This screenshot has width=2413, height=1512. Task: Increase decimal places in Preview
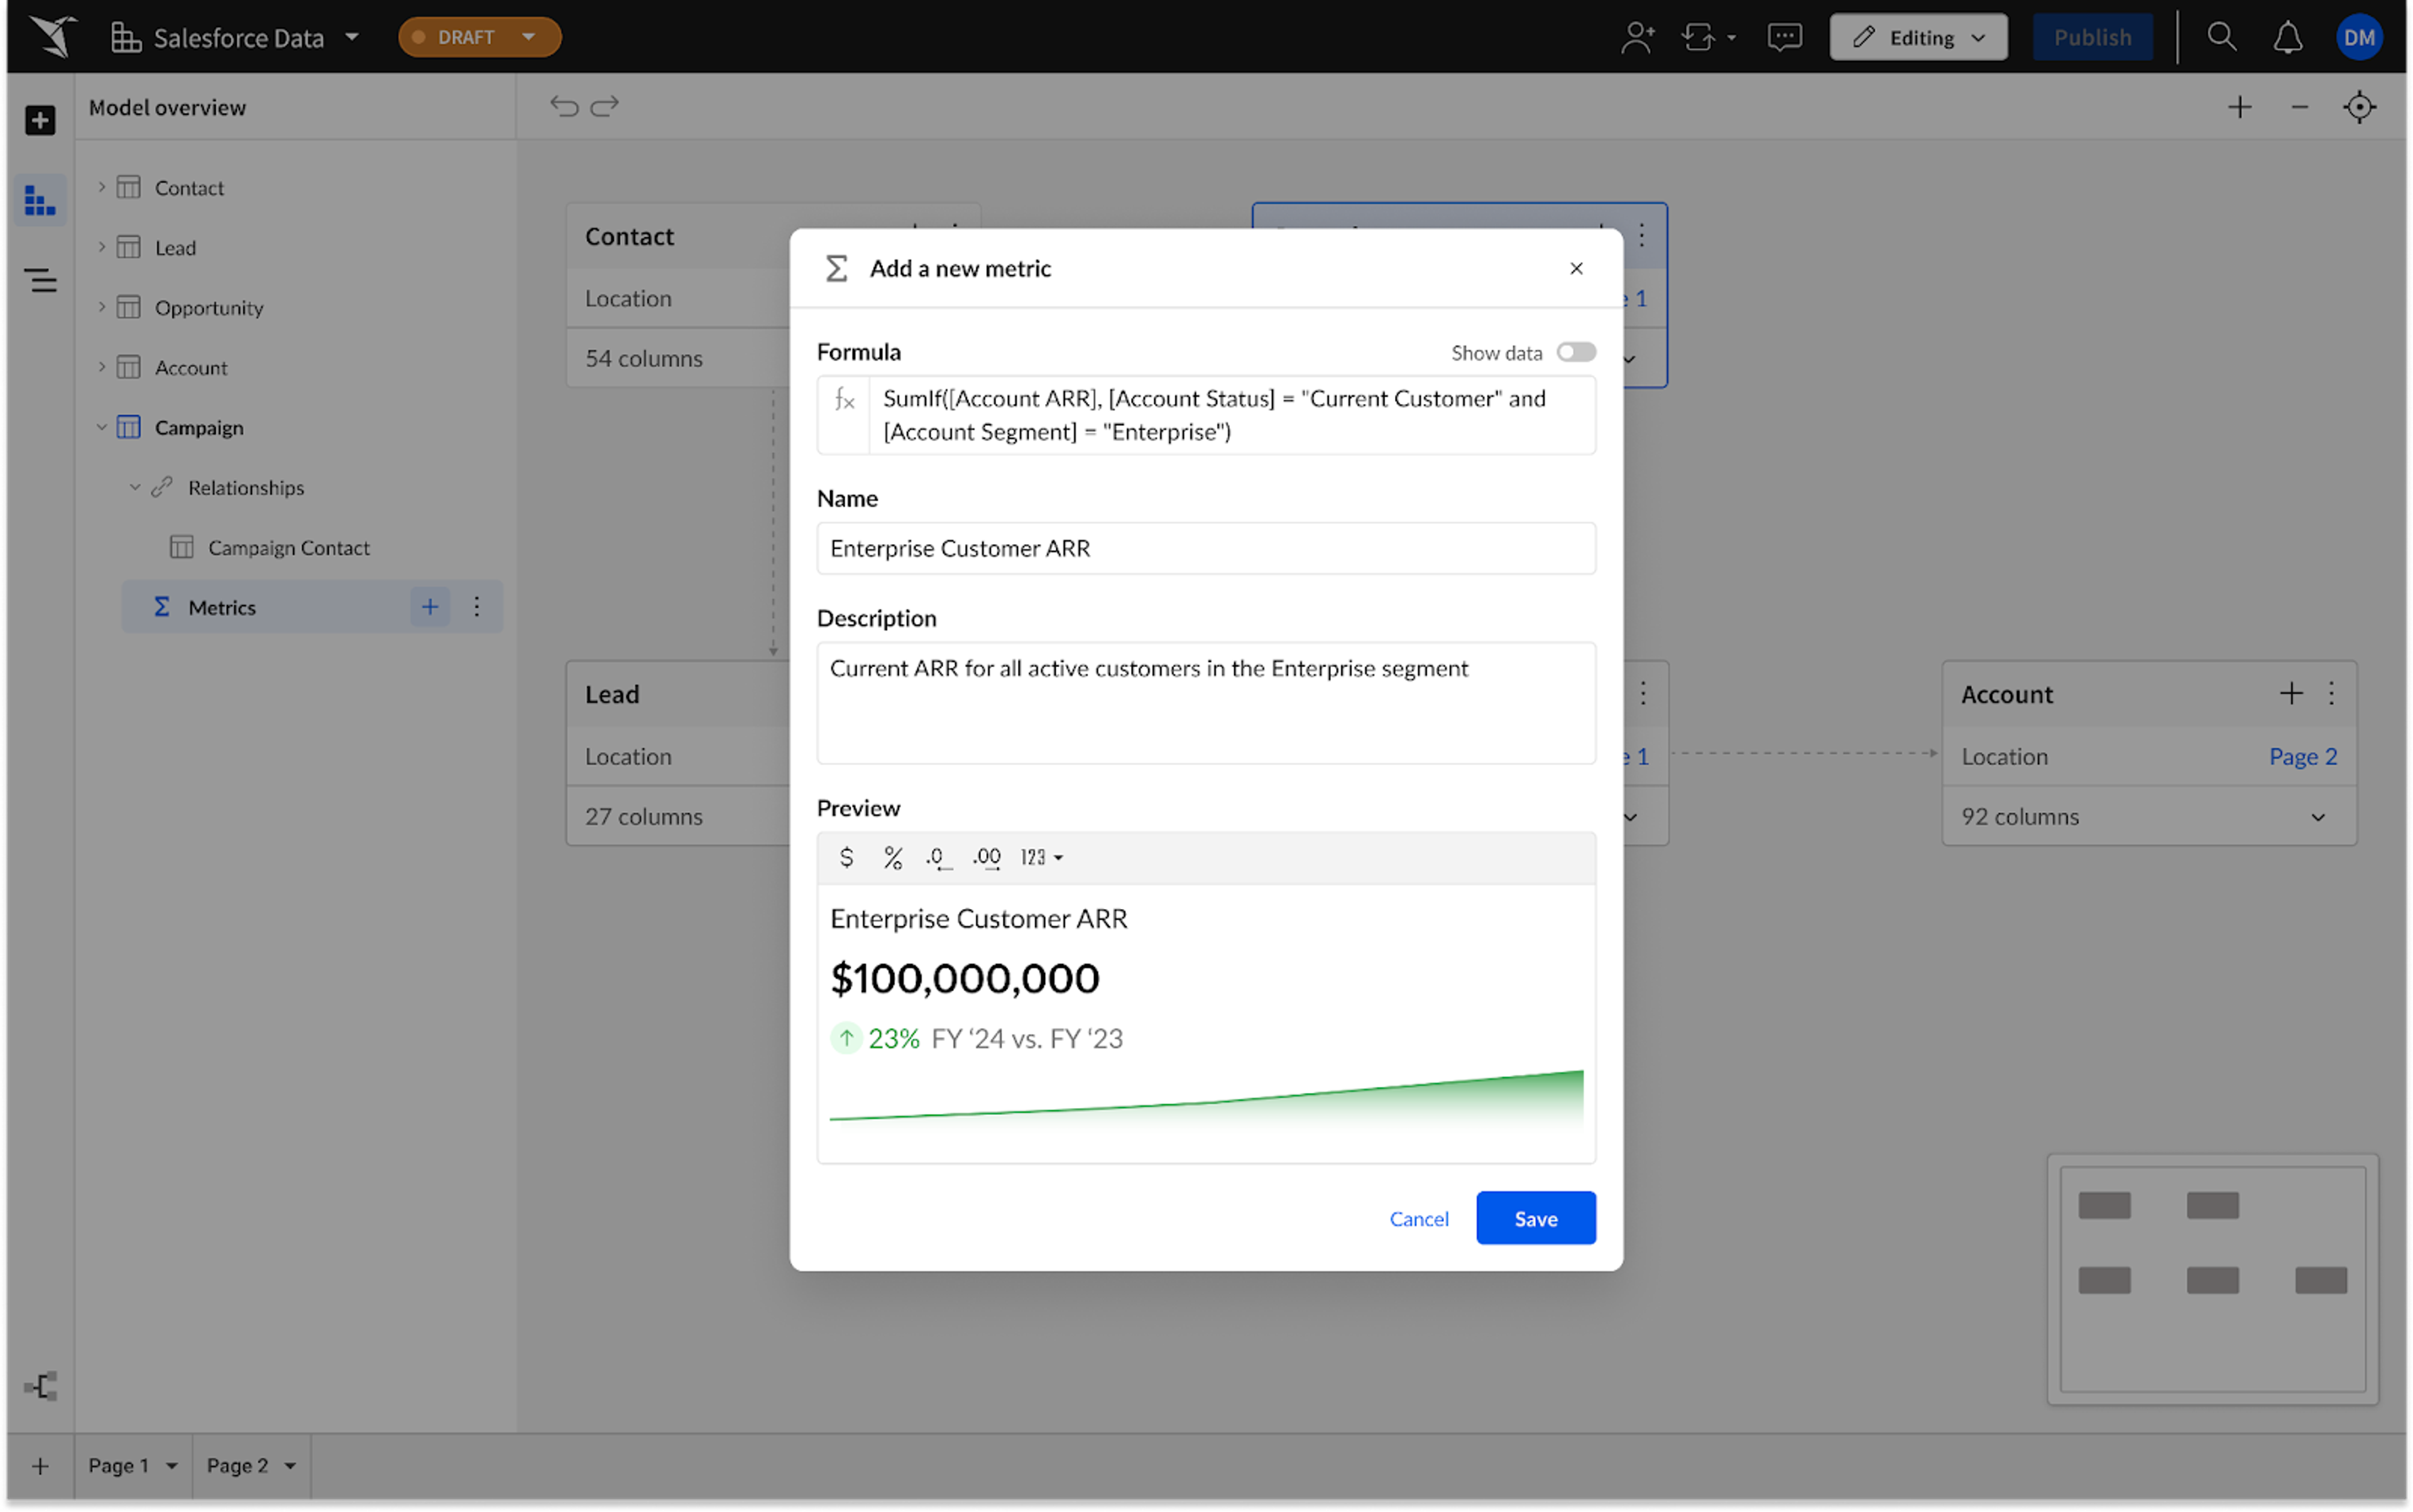coord(987,857)
